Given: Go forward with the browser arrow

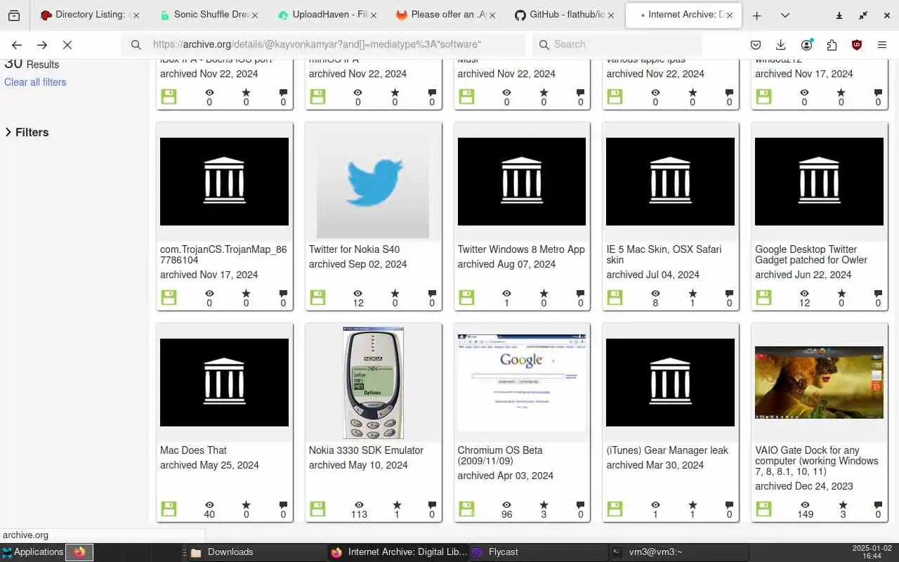Looking at the screenshot, I should [x=42, y=45].
